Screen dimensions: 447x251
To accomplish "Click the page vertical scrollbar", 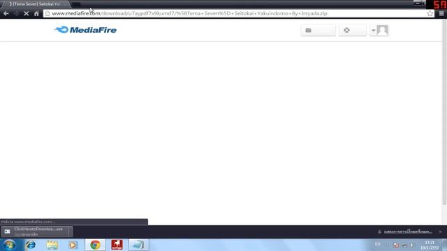I will (444, 112).
